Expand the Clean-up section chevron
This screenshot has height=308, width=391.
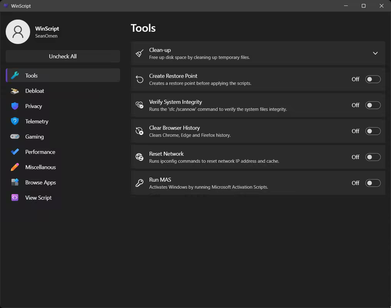click(375, 54)
